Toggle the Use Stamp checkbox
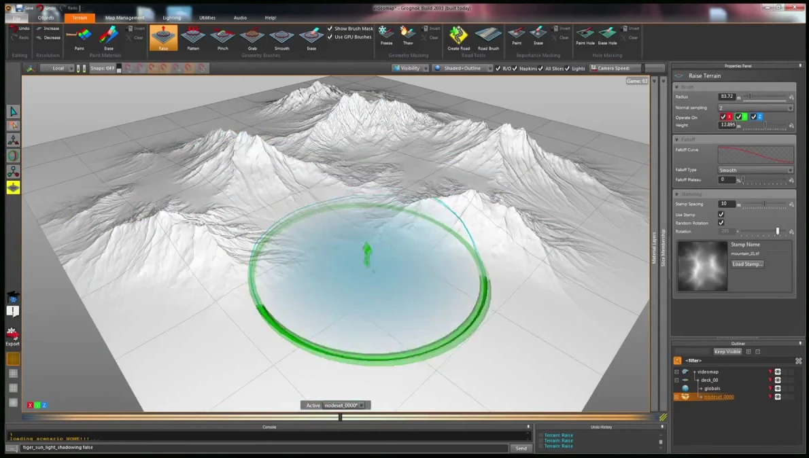This screenshot has height=458, width=809. [x=721, y=215]
